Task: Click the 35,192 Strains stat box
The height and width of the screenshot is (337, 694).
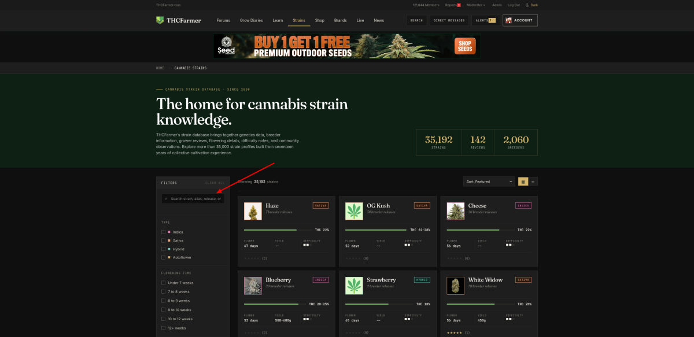Action: [x=439, y=142]
